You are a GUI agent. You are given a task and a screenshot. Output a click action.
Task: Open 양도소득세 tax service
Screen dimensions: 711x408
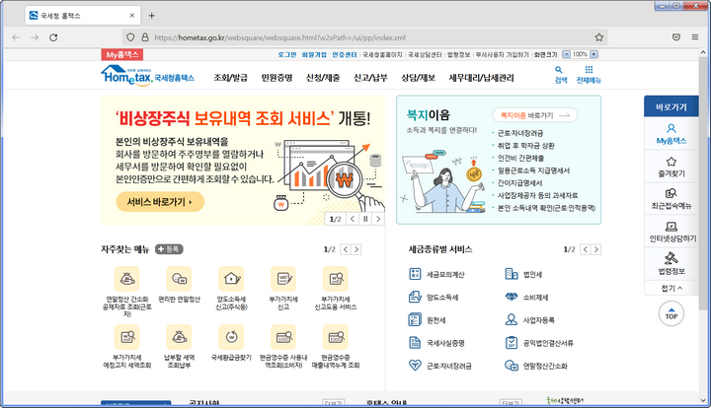434,298
